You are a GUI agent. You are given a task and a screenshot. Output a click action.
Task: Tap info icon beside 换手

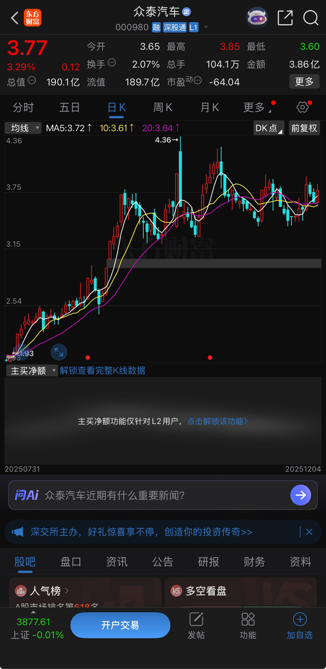(112, 63)
